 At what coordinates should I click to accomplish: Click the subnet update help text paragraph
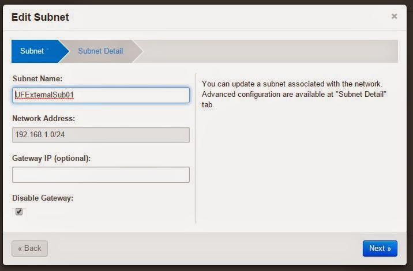click(x=294, y=95)
